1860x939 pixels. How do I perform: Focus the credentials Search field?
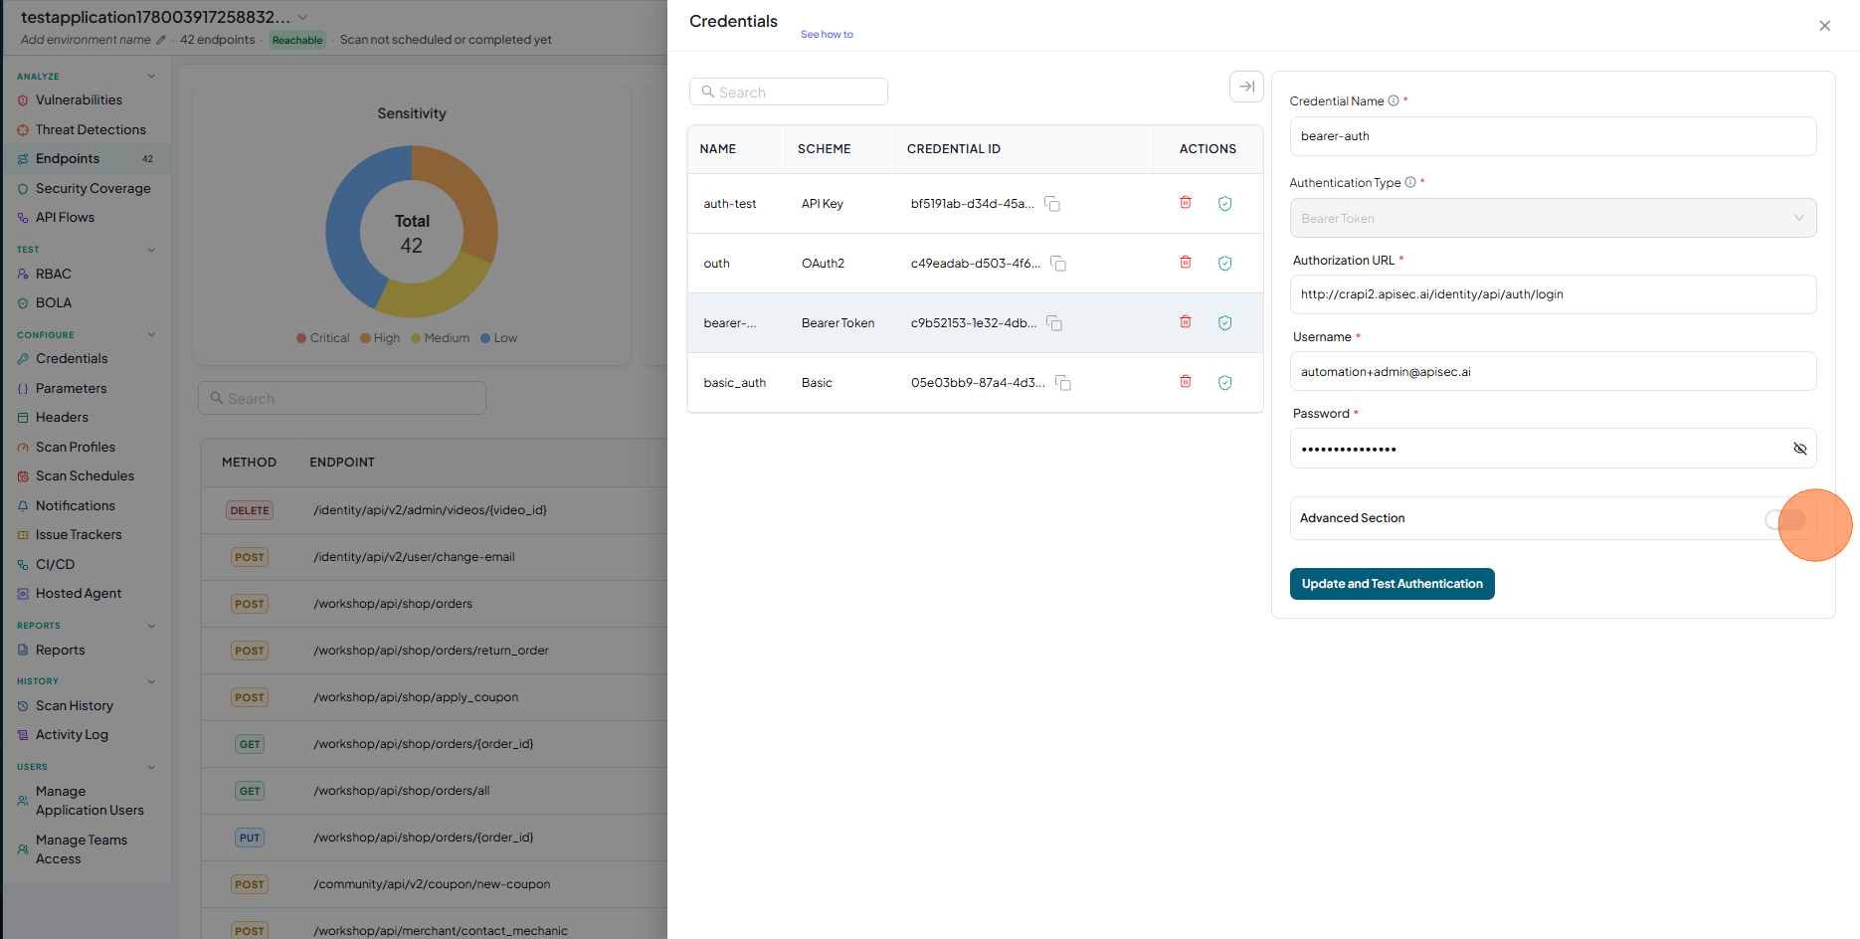click(789, 92)
